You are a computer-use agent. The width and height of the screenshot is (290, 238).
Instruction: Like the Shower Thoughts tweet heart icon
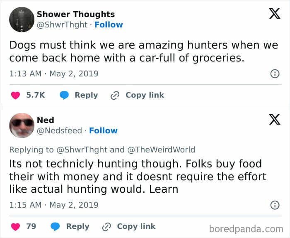pyautogui.click(x=15, y=96)
